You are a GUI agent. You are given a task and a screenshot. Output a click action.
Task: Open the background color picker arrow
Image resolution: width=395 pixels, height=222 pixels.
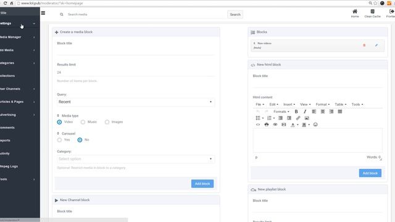309,125
